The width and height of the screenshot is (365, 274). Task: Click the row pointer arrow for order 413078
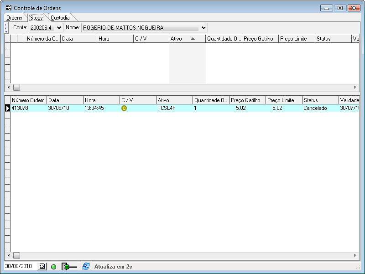(x=7, y=108)
